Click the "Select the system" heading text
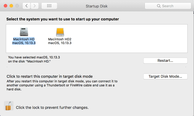194x116 pixels. coord(63,19)
